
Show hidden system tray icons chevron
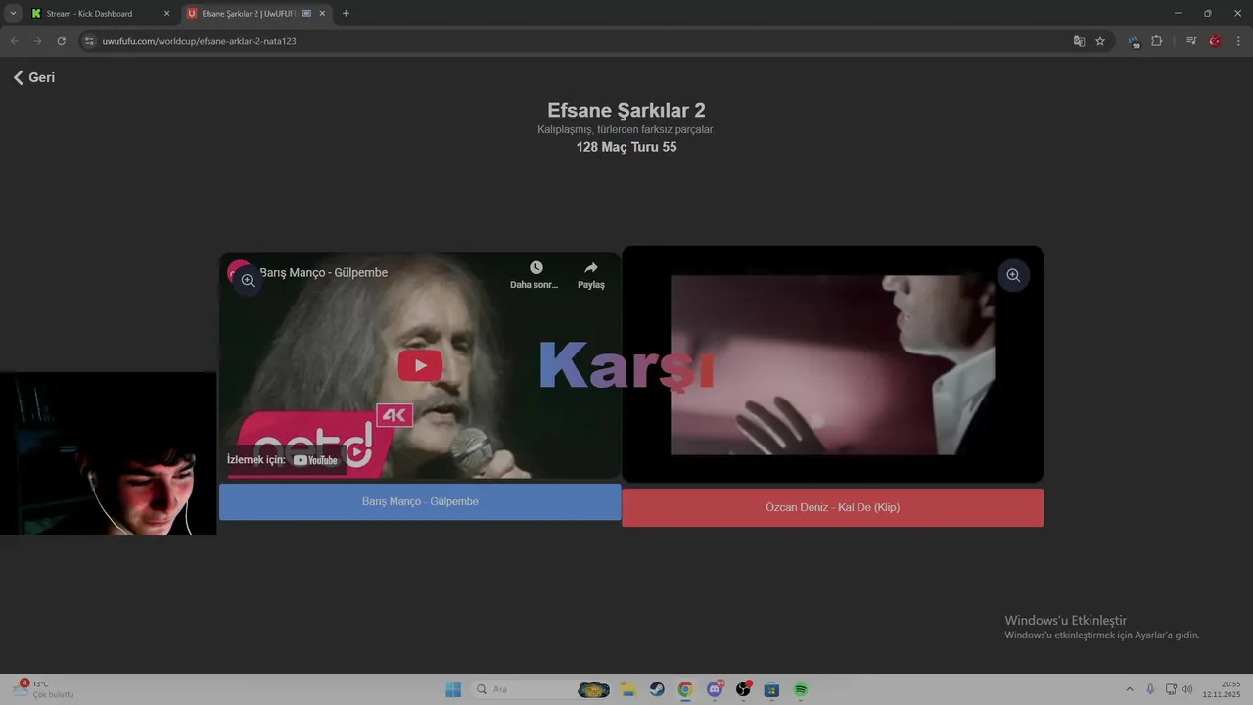(x=1129, y=689)
